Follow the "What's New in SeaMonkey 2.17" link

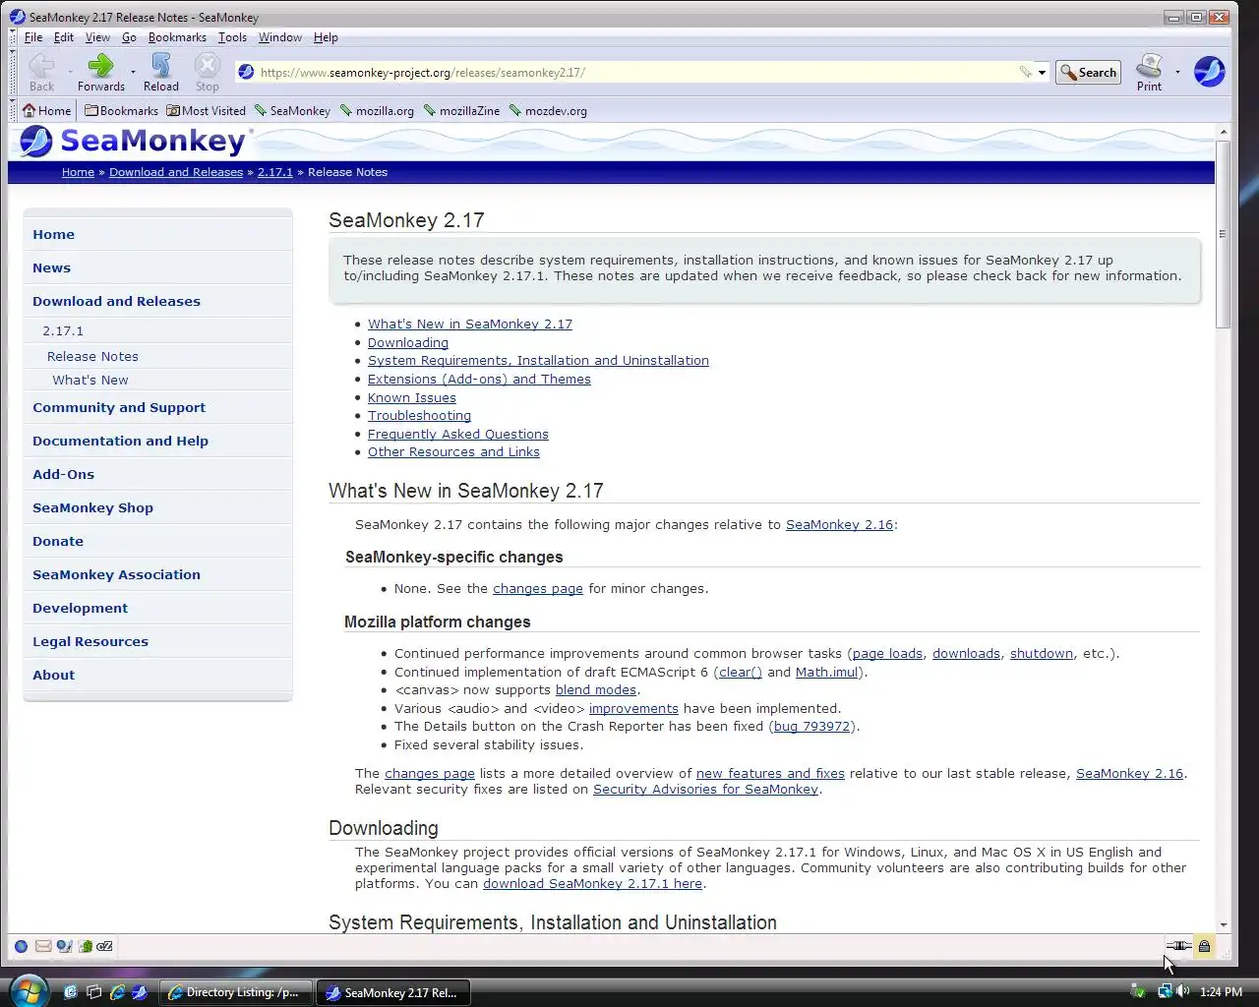(x=470, y=324)
